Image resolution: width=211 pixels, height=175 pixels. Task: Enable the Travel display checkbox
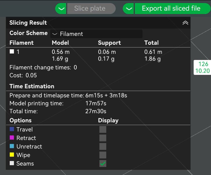point(103,129)
